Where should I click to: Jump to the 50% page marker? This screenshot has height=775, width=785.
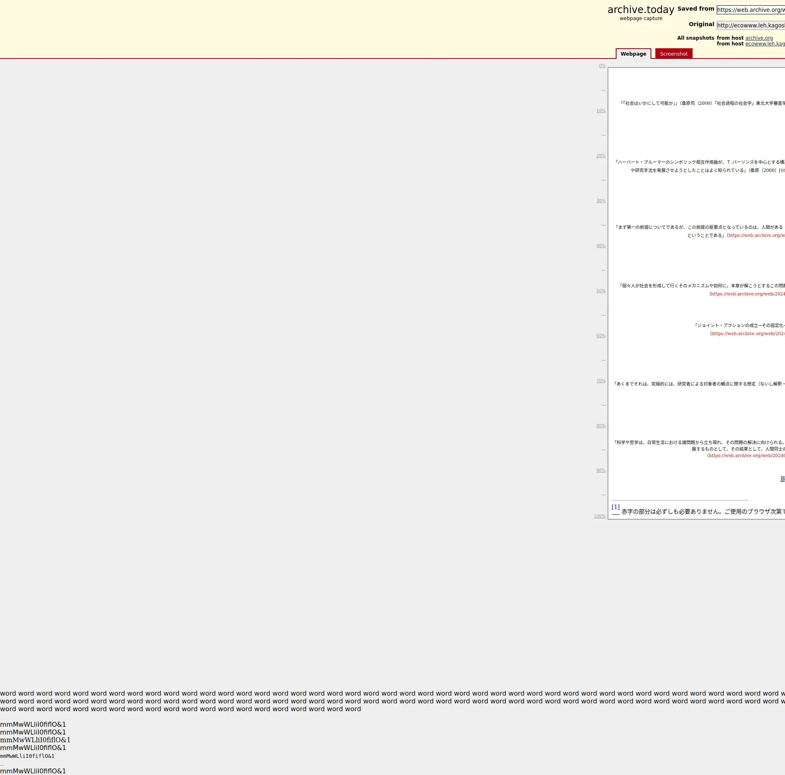pyautogui.click(x=601, y=291)
